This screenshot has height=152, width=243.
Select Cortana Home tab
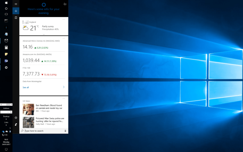click(16, 11)
